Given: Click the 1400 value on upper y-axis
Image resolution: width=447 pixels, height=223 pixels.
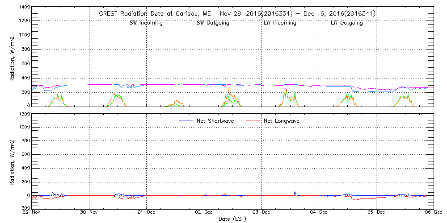Looking at the screenshot, I should [x=24, y=8].
